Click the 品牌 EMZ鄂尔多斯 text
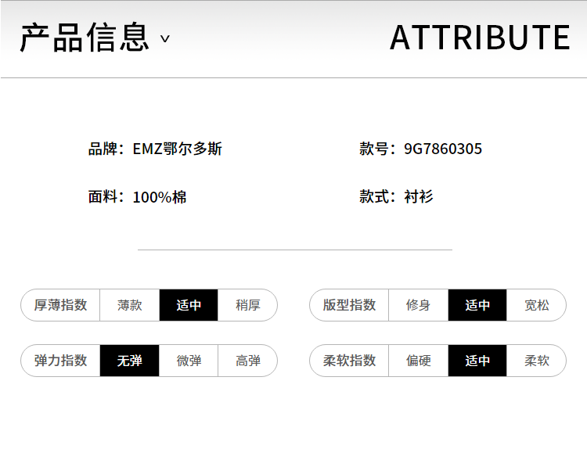This screenshot has width=587, height=449. coord(155,149)
